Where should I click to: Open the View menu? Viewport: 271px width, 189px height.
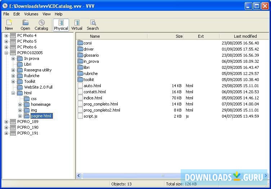46,14
